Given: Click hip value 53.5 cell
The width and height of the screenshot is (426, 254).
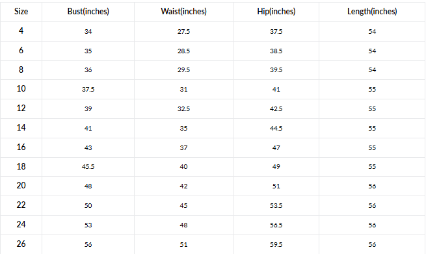Looking at the screenshot, I should point(276,206).
